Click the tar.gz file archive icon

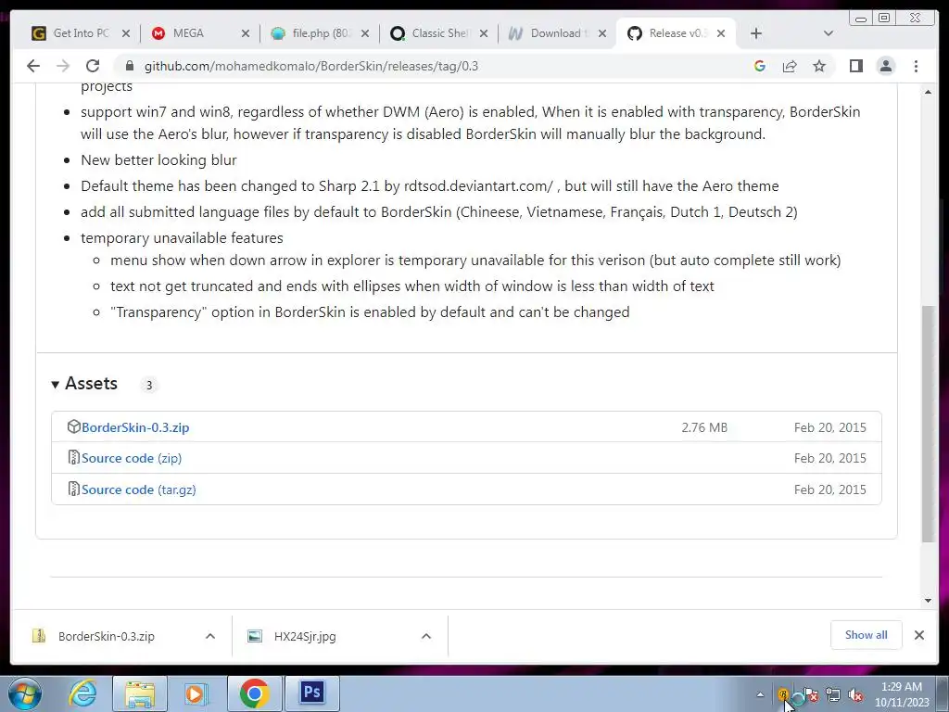(x=73, y=489)
